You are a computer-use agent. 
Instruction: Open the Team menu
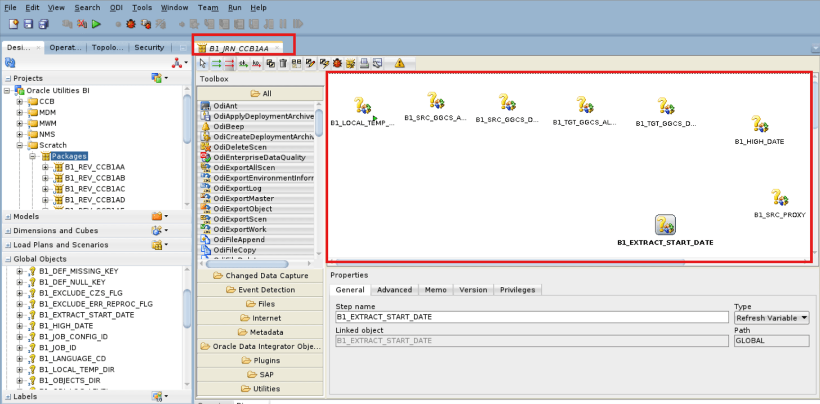[208, 8]
